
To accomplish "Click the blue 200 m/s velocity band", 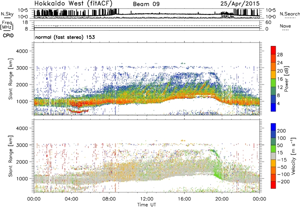I will pyautogui.click(x=273, y=127).
